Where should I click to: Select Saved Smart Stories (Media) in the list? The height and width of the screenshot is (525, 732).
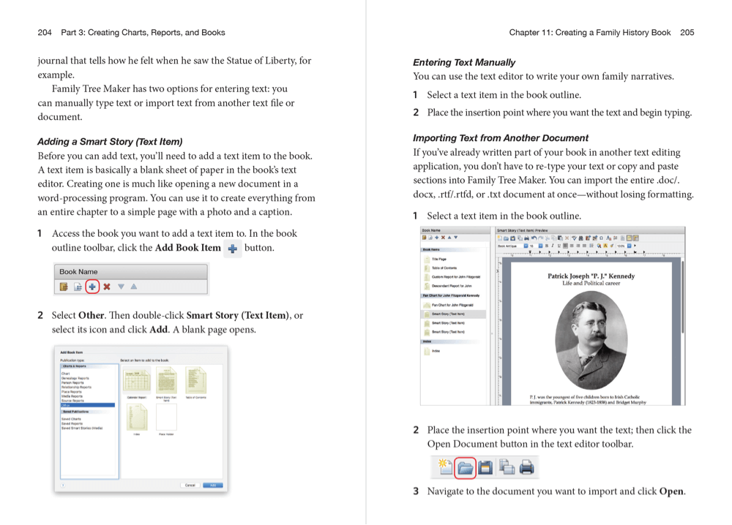click(82, 428)
